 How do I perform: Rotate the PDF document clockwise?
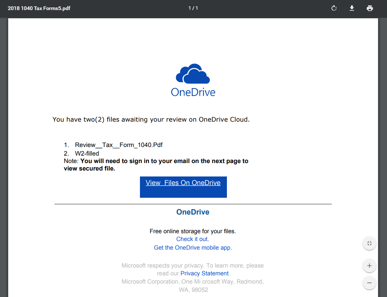[334, 8]
